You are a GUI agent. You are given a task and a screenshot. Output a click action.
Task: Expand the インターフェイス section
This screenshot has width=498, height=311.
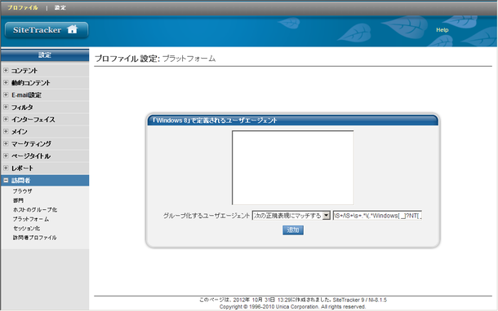tap(6, 119)
